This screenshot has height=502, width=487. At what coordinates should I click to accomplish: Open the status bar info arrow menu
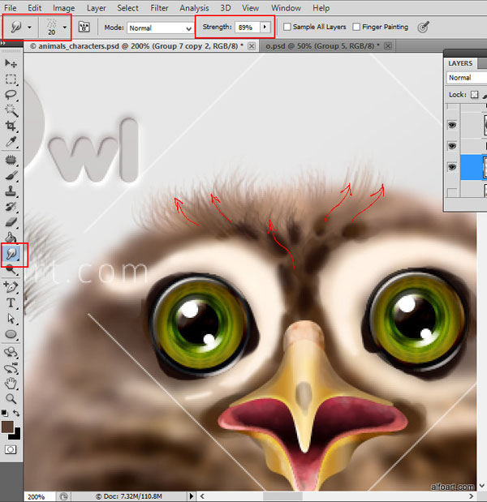[192, 496]
